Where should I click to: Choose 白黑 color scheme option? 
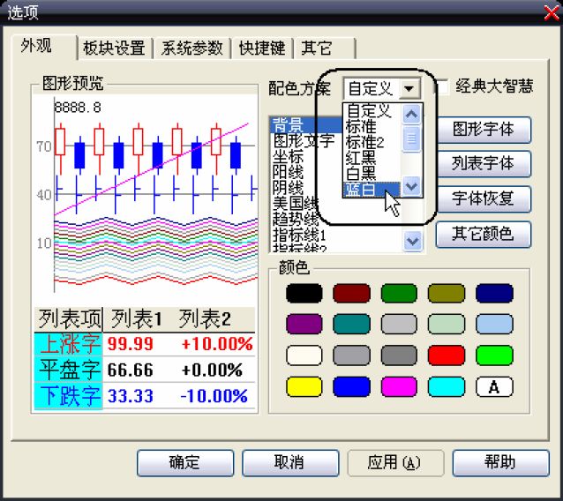(372, 174)
